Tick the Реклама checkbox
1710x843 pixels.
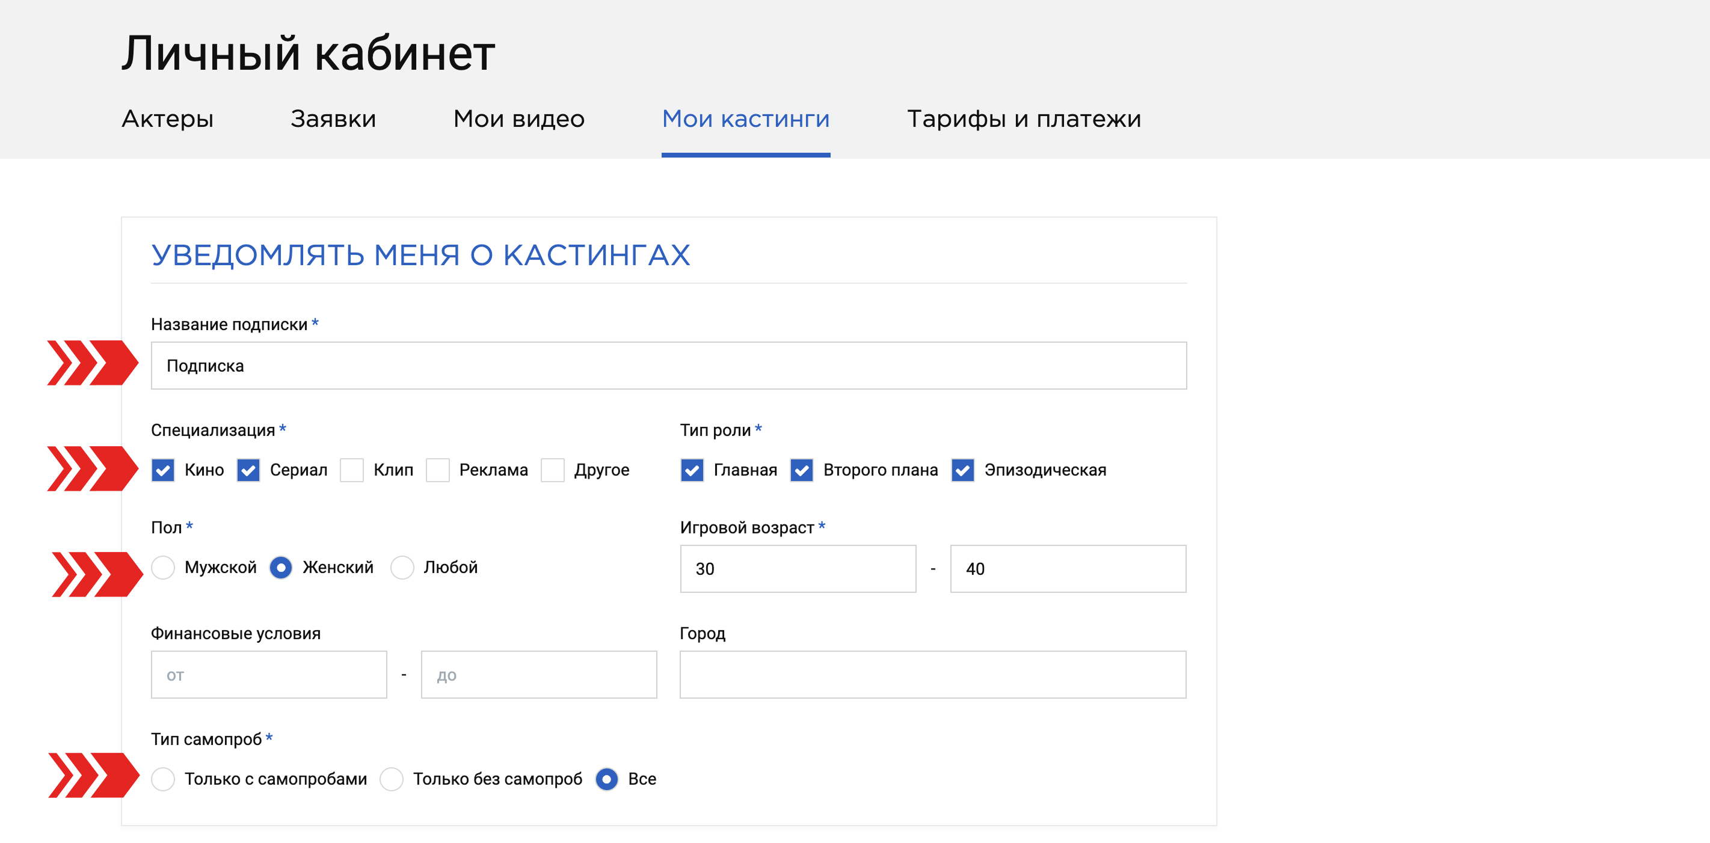[x=437, y=471]
